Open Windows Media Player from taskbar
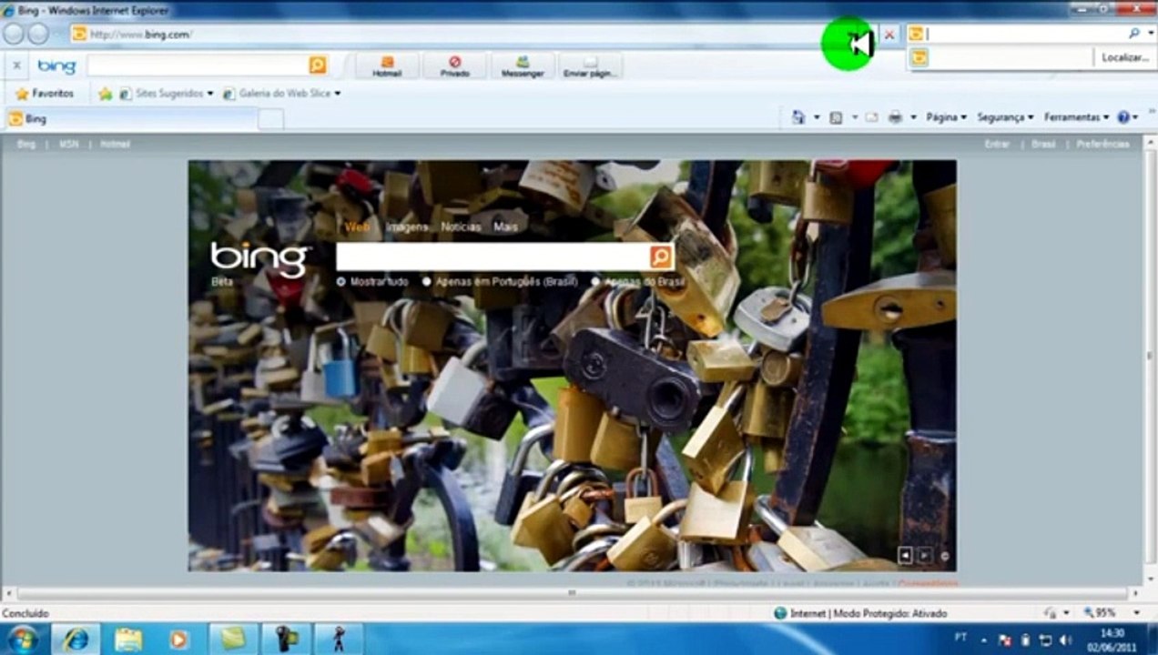The image size is (1158, 655). [x=179, y=639]
